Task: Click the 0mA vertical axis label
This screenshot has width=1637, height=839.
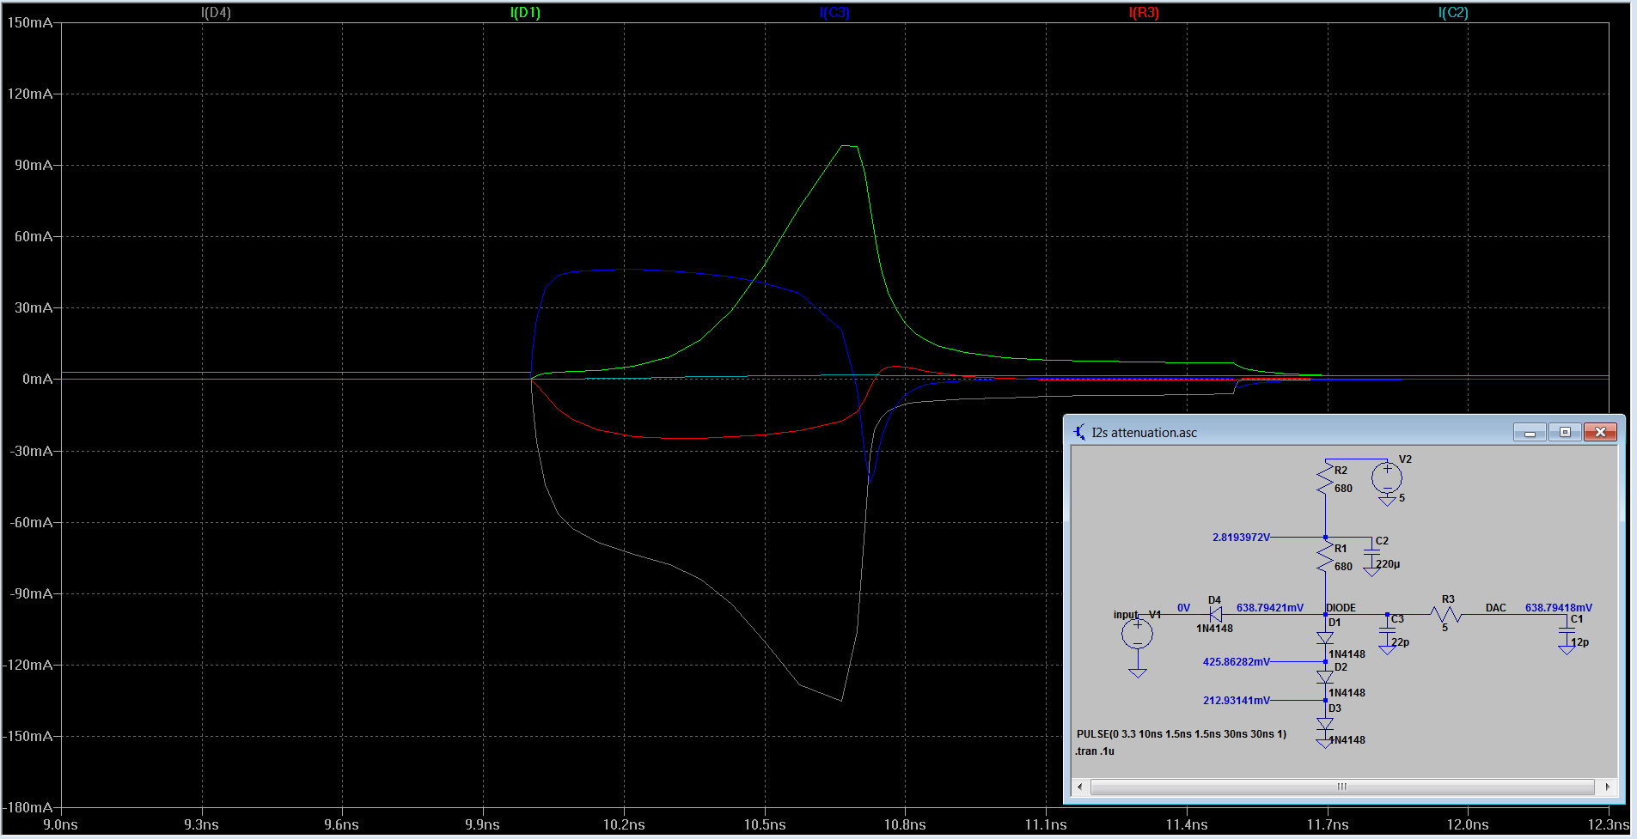Action: [37, 379]
